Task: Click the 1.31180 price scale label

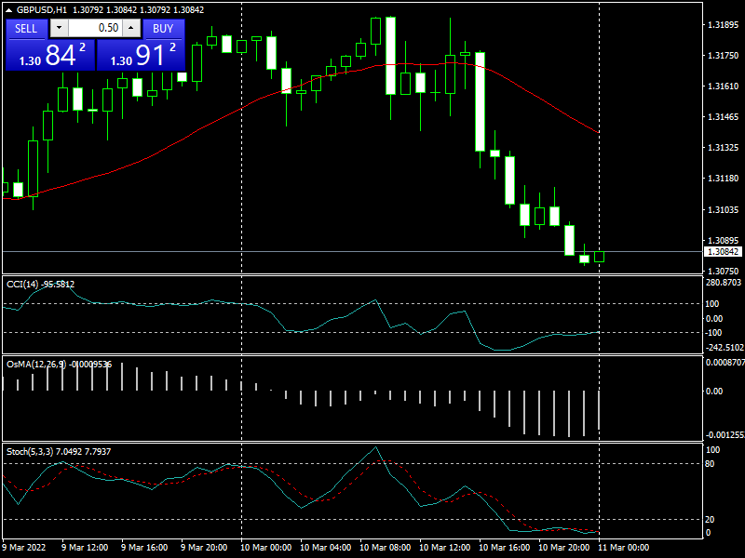Action: pos(724,179)
